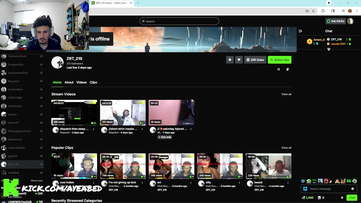The image size is (361, 203).
Task: Click the share icon below Subscribe
Action: [x=278, y=69]
